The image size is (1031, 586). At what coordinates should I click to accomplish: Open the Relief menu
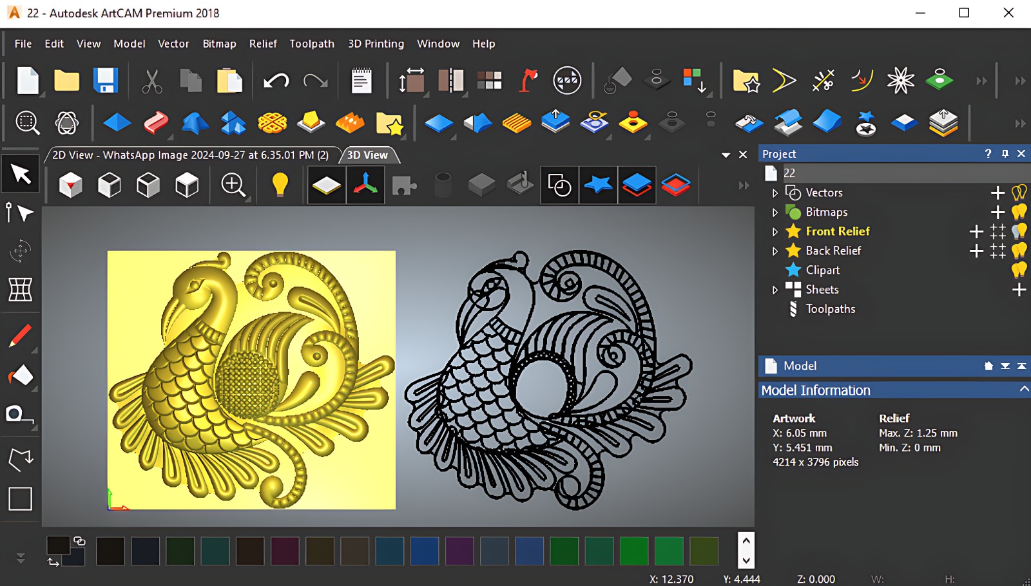263,44
